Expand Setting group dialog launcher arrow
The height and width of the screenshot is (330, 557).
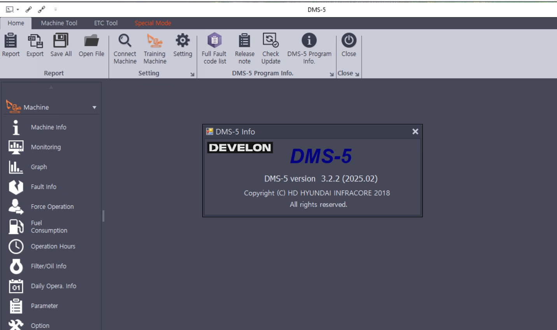[x=192, y=74]
